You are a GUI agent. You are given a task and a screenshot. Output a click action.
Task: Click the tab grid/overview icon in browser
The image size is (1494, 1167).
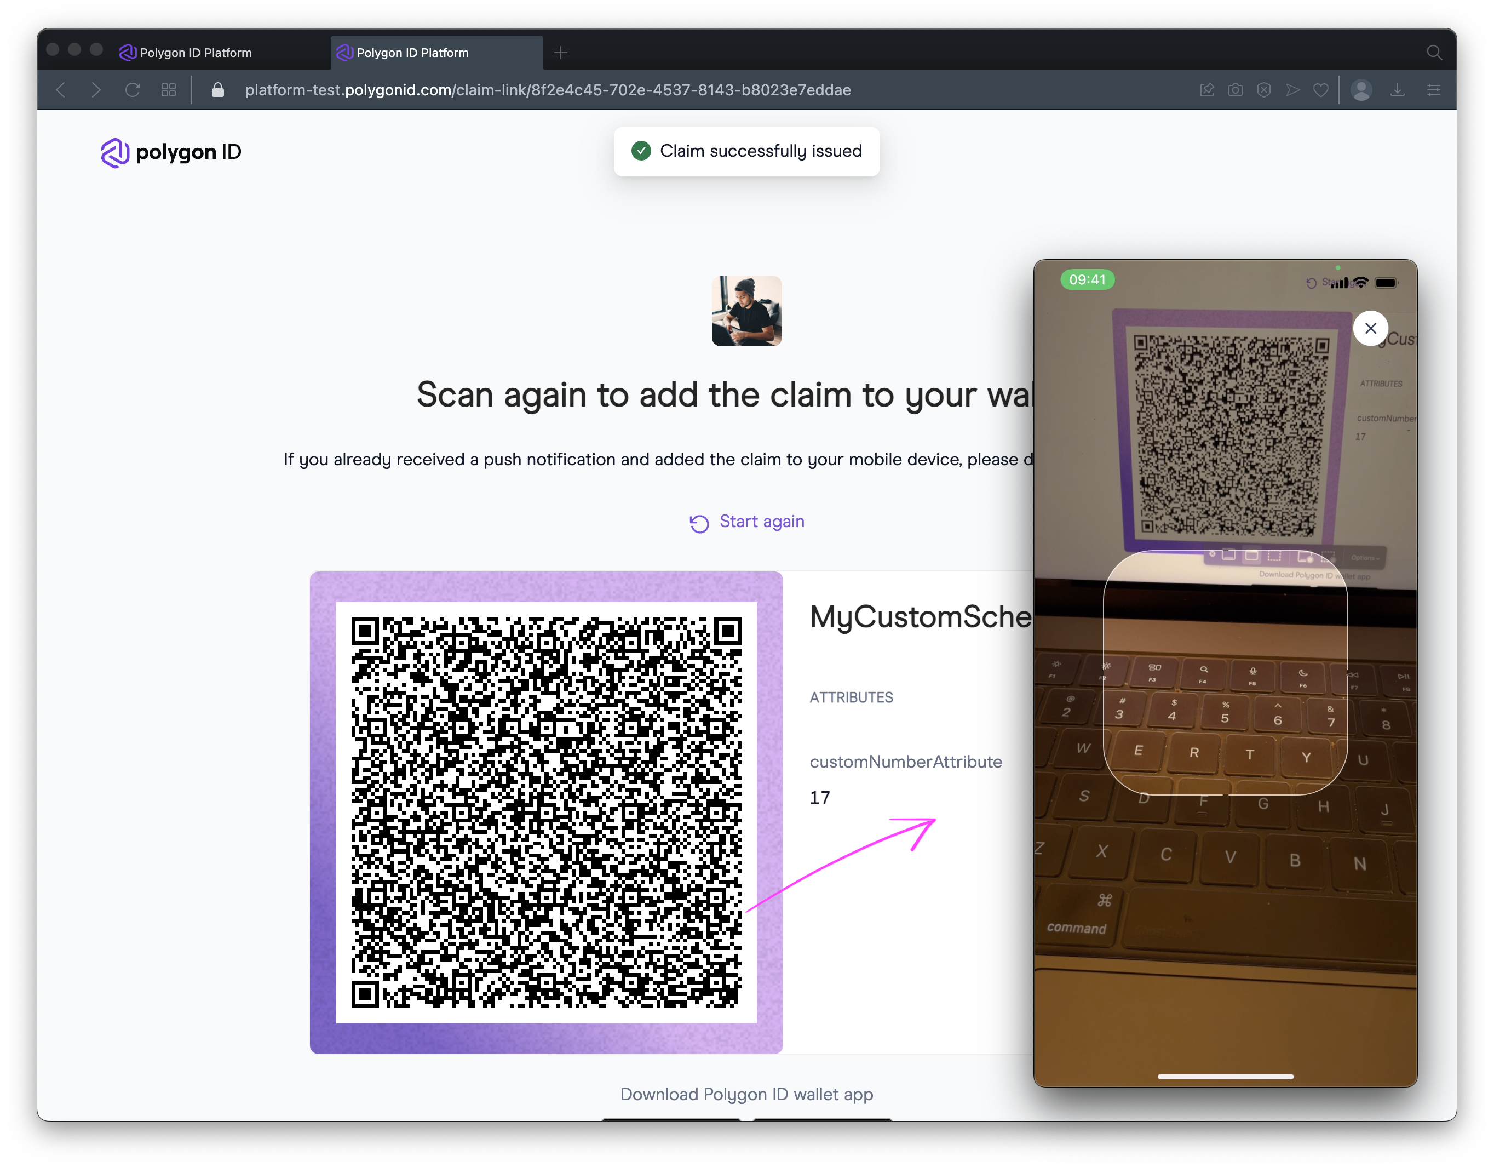(170, 90)
